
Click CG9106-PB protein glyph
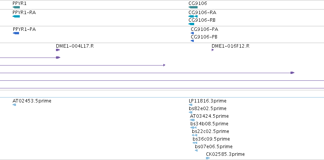tap(192, 41)
